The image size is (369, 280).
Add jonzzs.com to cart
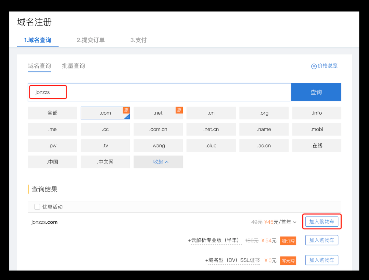pos(321,222)
